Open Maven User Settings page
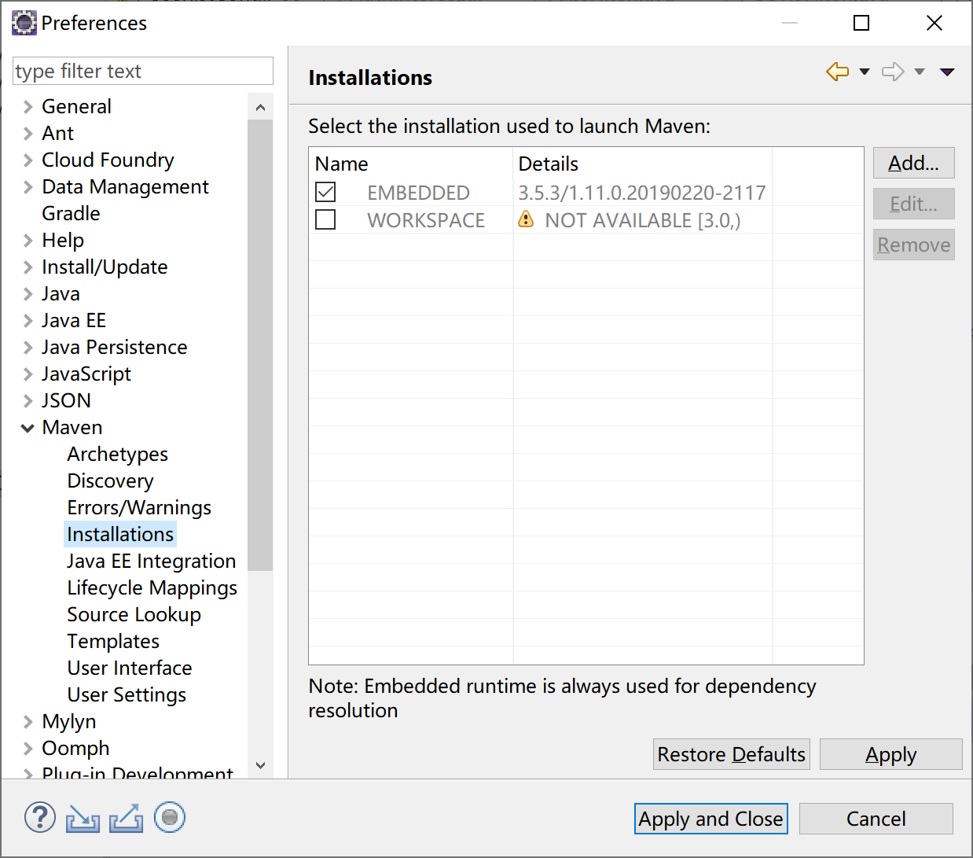The width and height of the screenshot is (973, 858). pyautogui.click(x=127, y=695)
